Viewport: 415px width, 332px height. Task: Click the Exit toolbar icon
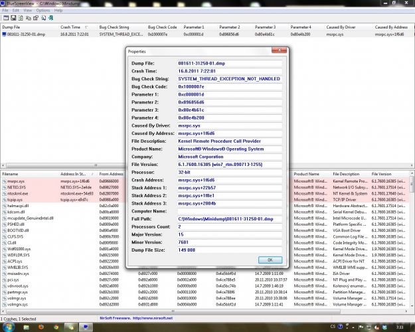pyautogui.click(x=50, y=18)
